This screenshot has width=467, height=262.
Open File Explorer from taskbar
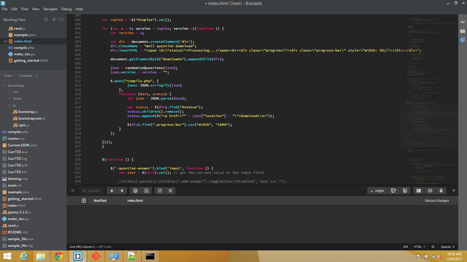coord(41,256)
